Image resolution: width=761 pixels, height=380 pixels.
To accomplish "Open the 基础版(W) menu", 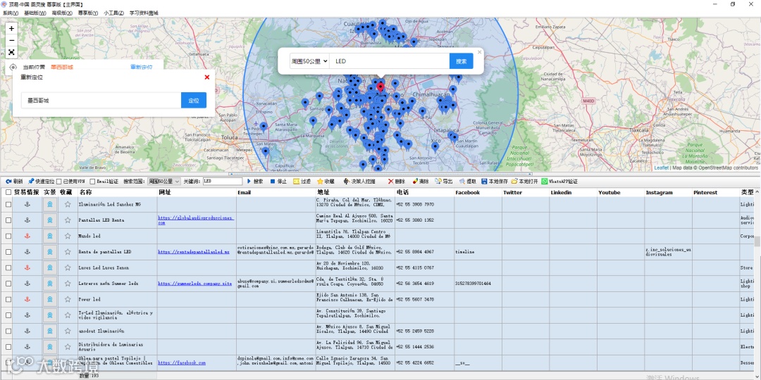I will coord(35,13).
